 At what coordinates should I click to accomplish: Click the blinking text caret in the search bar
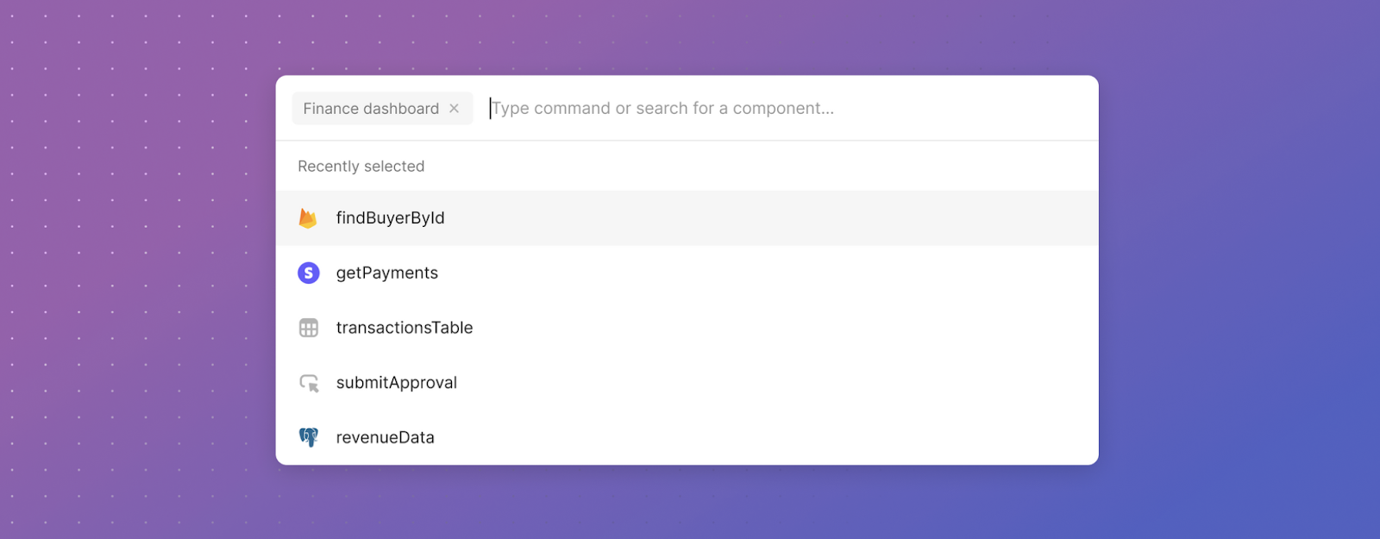(x=491, y=109)
